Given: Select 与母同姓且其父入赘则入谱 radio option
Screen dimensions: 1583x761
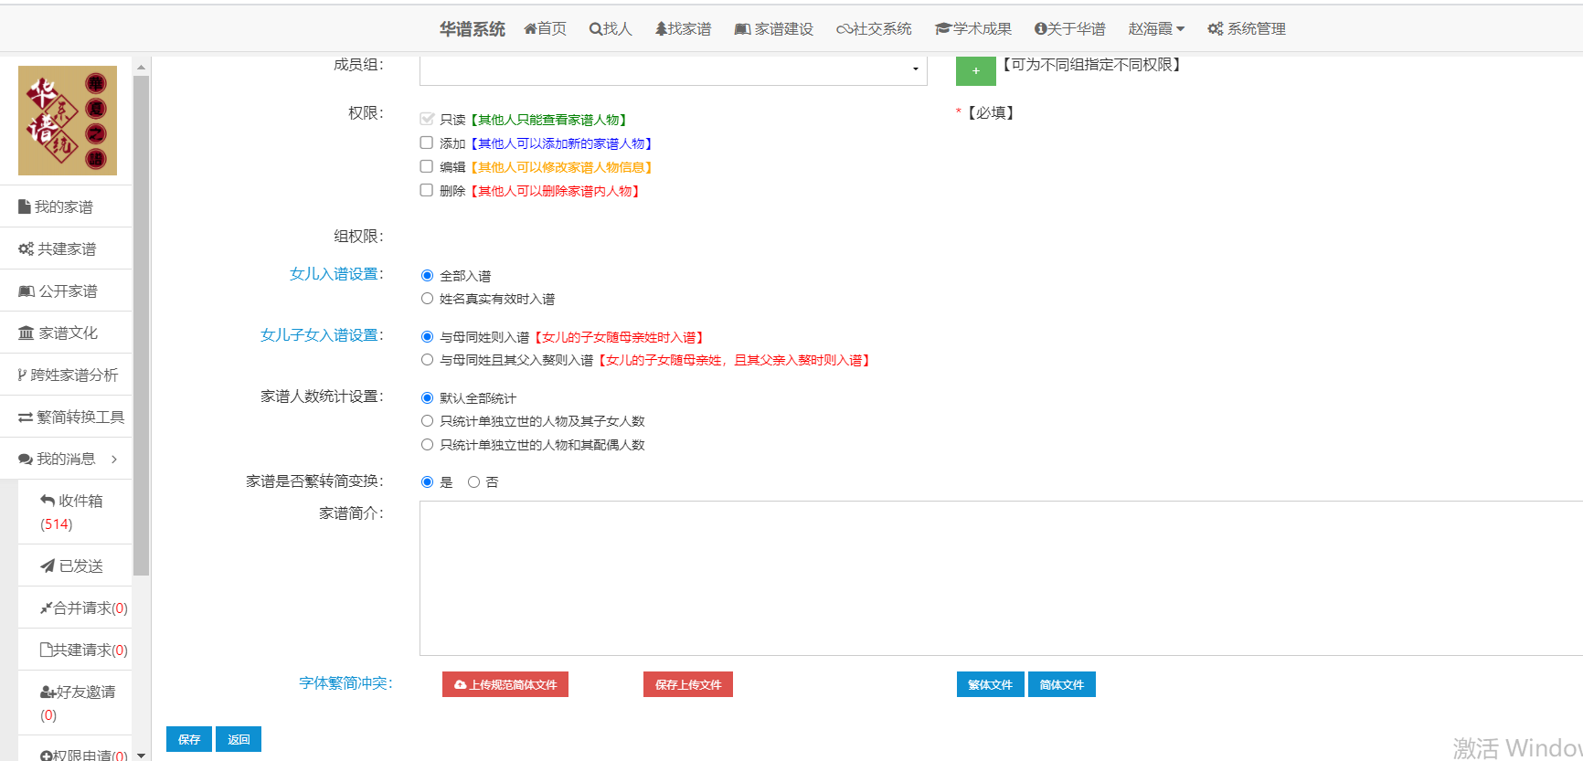Looking at the screenshot, I should click(x=427, y=360).
